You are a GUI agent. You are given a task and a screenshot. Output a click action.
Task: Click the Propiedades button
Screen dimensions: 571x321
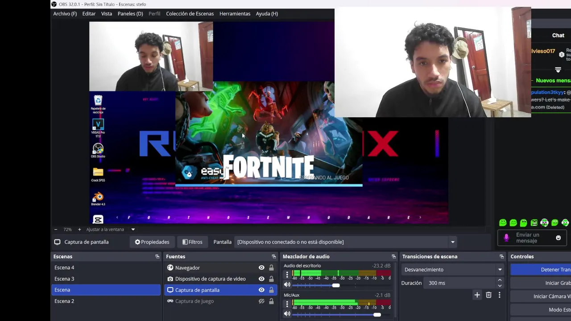tap(152, 242)
